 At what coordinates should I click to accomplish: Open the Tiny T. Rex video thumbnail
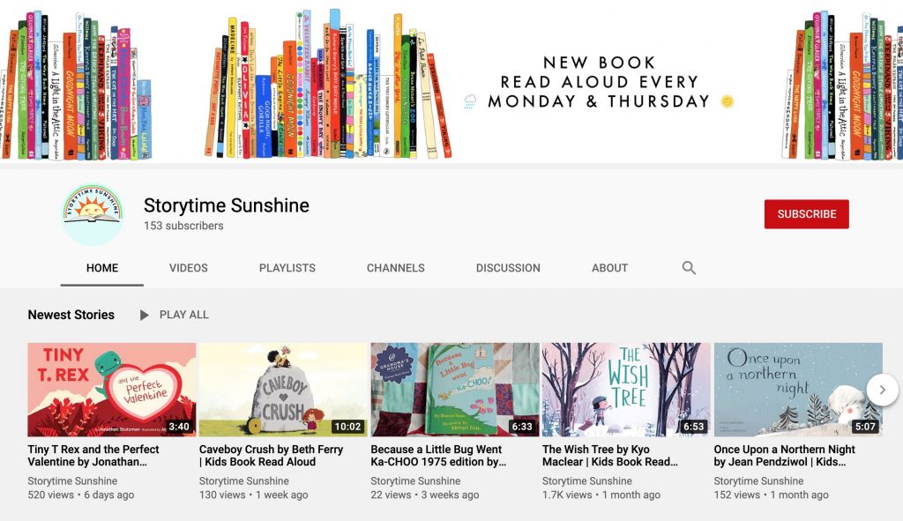coord(112,390)
